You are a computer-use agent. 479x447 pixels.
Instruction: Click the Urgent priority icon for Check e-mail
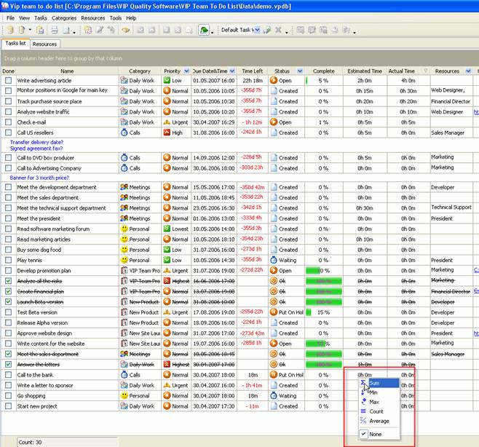(167, 122)
